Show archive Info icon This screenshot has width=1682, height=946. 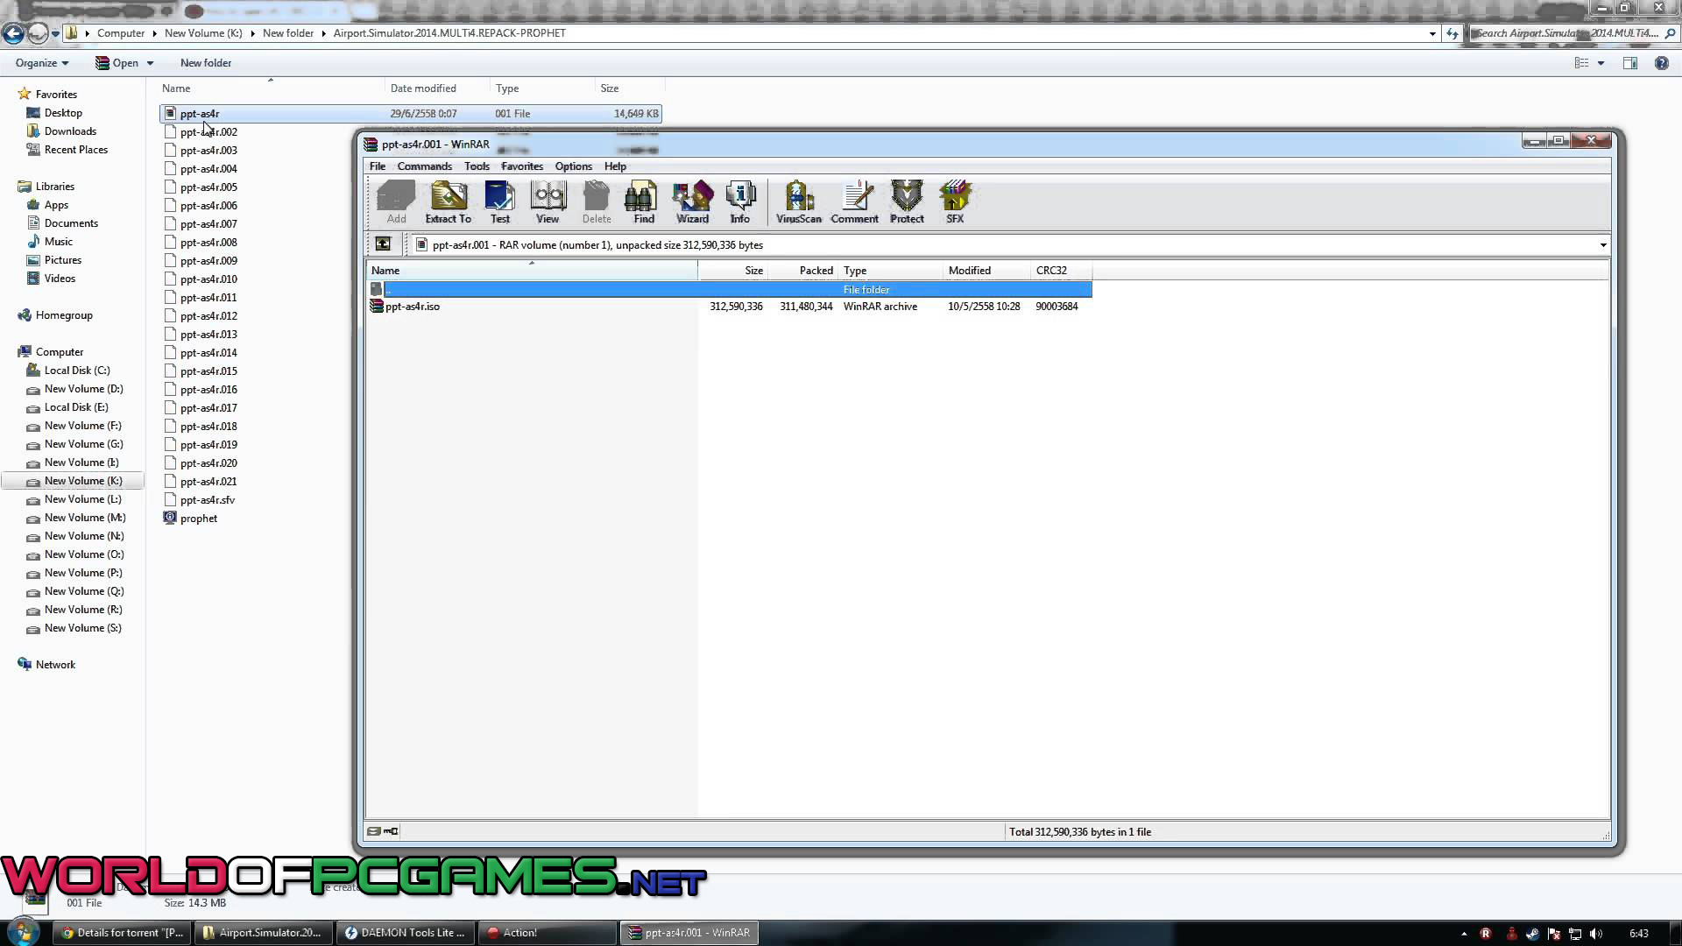tap(739, 202)
